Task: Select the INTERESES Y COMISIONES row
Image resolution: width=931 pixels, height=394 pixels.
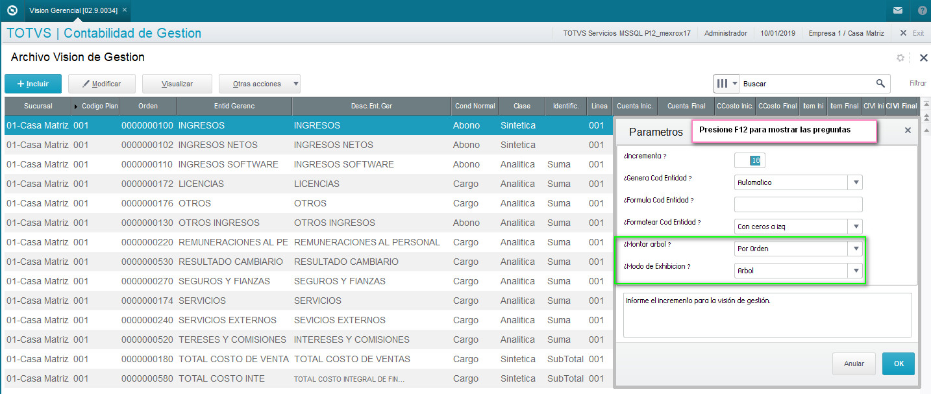Action: tap(308, 339)
